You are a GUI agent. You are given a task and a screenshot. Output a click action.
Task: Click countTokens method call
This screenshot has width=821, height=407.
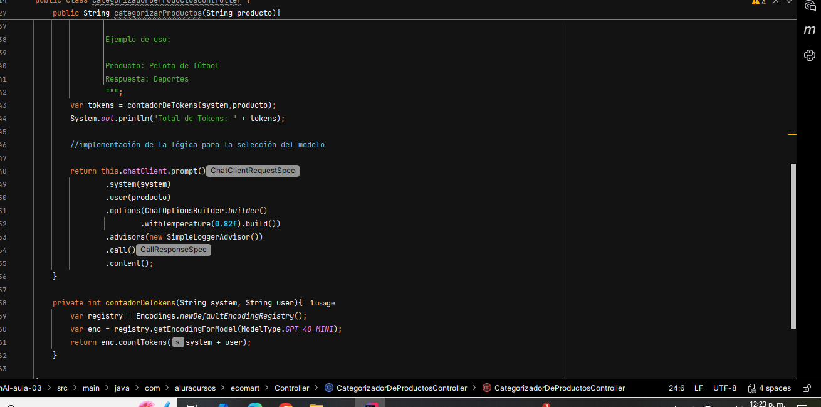[142, 342]
